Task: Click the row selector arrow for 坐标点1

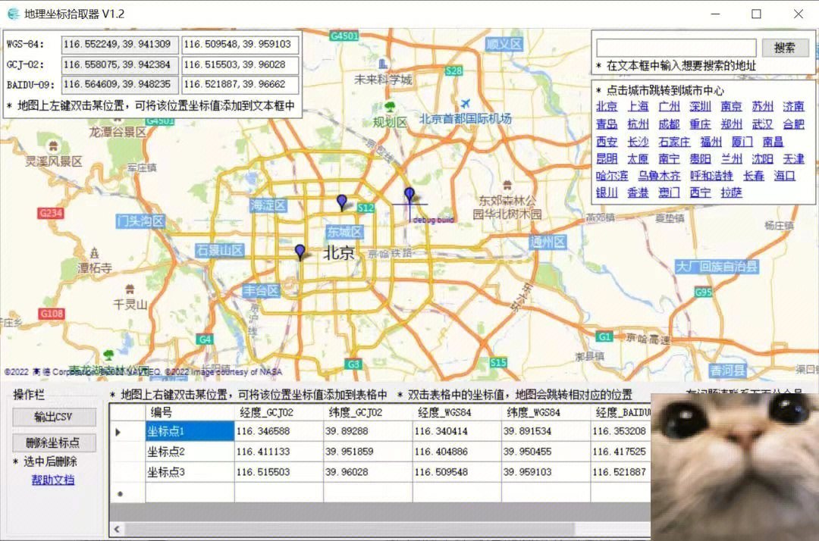Action: [118, 432]
